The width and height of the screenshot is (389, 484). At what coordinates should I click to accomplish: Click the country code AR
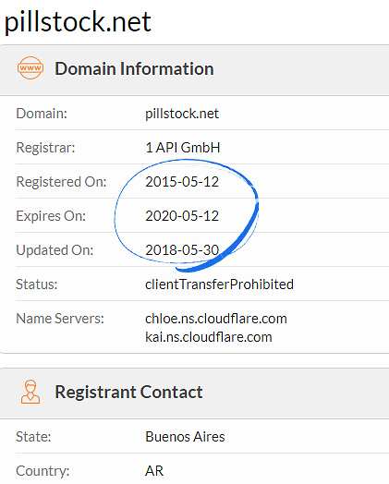154,471
